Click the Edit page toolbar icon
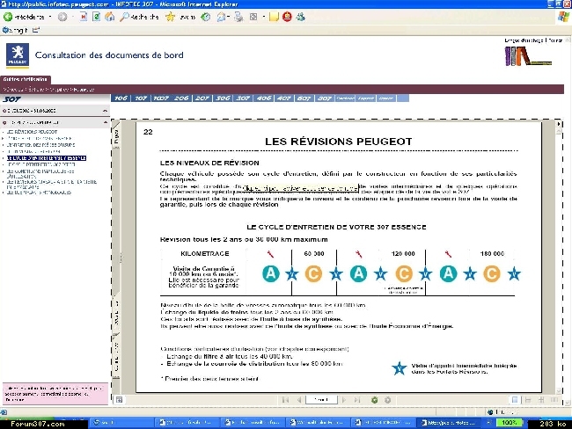Screen dimensions: 572x429 [253, 17]
